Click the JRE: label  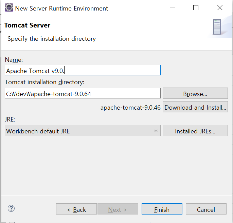[10, 119]
